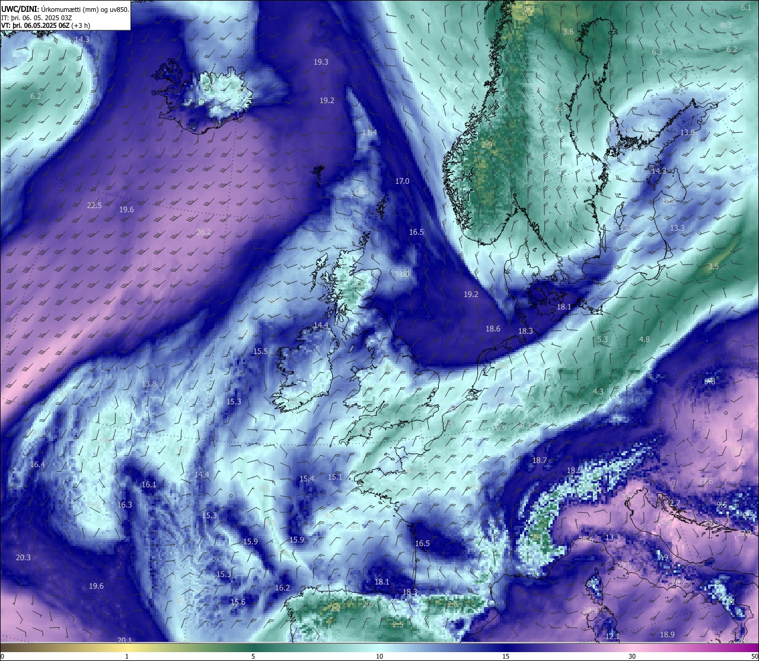Image resolution: width=759 pixels, height=661 pixels.
Task: Click the 4.8 value label
Action: coord(644,339)
